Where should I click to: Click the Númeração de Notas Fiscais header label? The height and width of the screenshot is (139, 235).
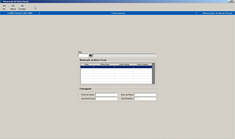[x=217, y=13]
